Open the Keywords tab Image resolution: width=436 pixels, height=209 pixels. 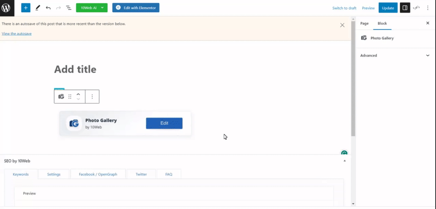tap(20, 174)
